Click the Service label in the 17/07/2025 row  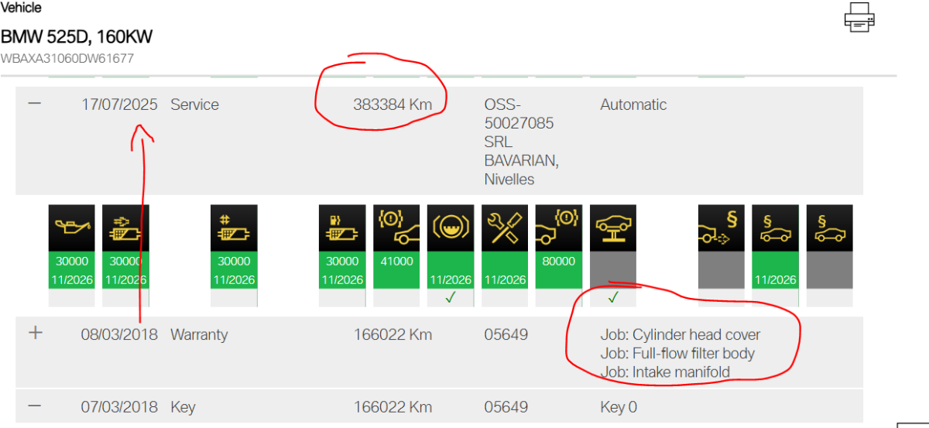(194, 104)
